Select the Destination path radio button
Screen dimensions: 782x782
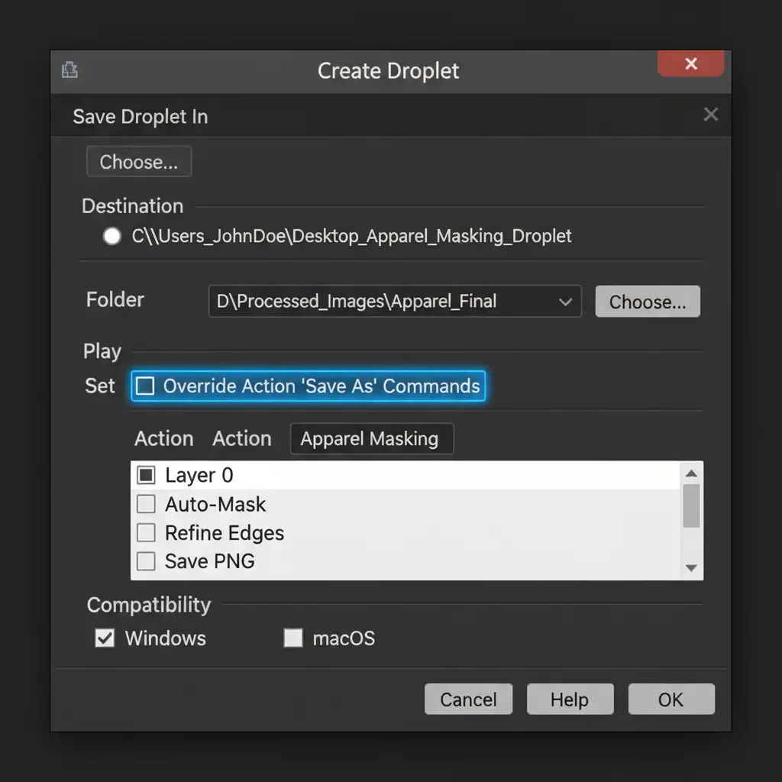(112, 236)
